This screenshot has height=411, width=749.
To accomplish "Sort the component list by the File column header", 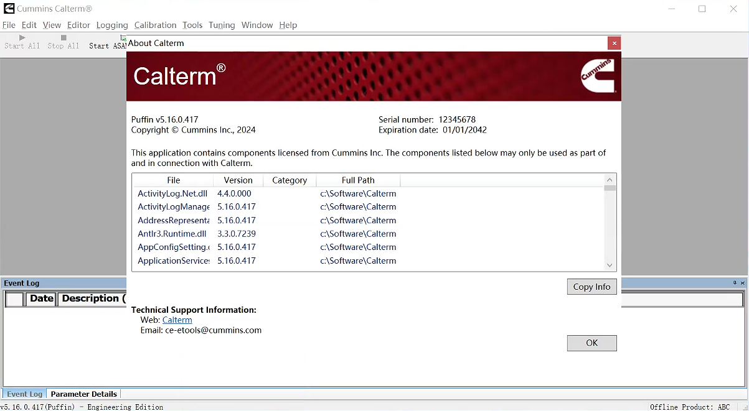I will pos(173,180).
